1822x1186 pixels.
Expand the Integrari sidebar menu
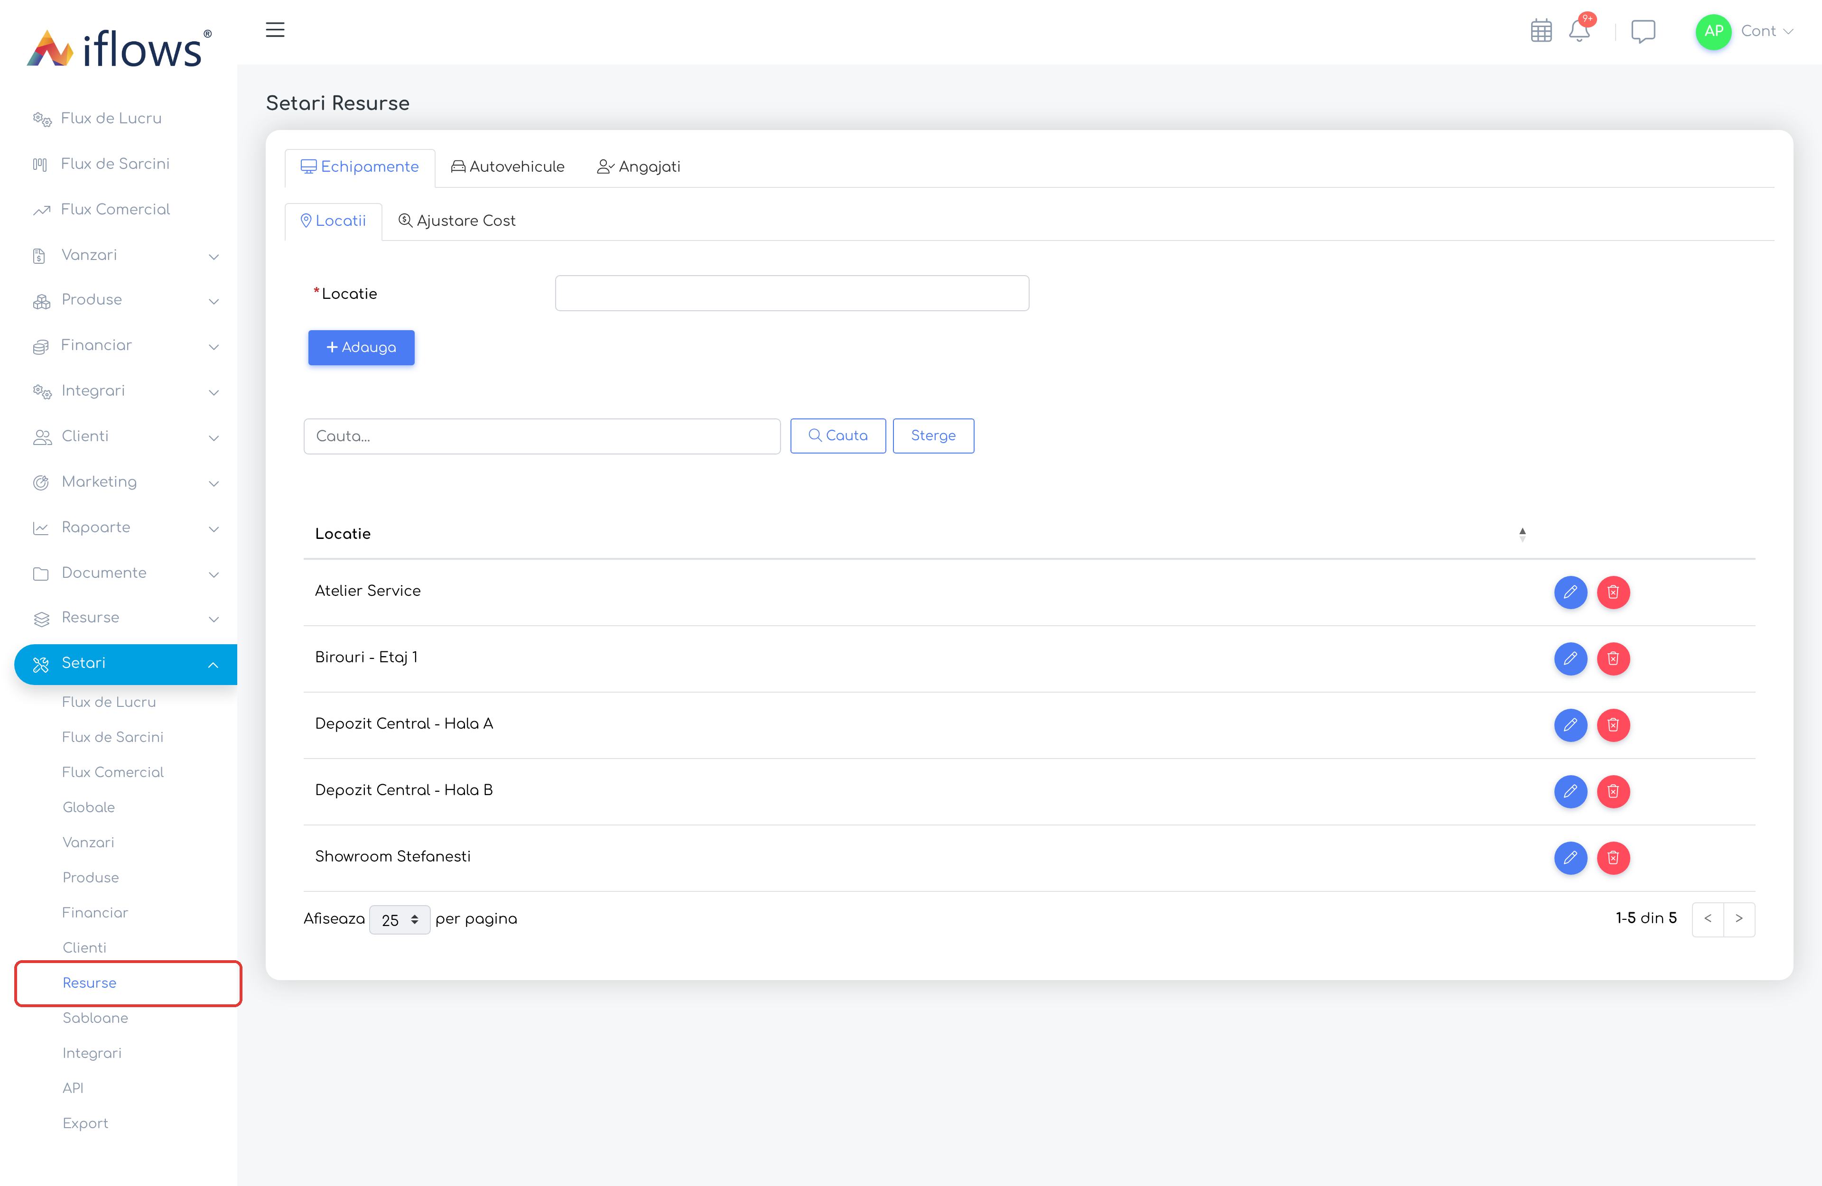click(126, 391)
